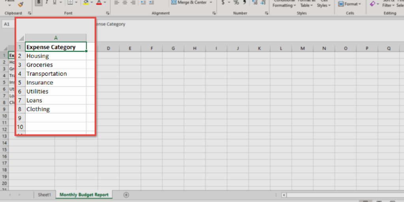Center text alignment icon
404x202 pixels.
pyautogui.click(x=125, y=2)
